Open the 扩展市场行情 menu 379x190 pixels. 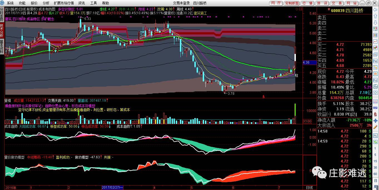(x=64, y=3)
